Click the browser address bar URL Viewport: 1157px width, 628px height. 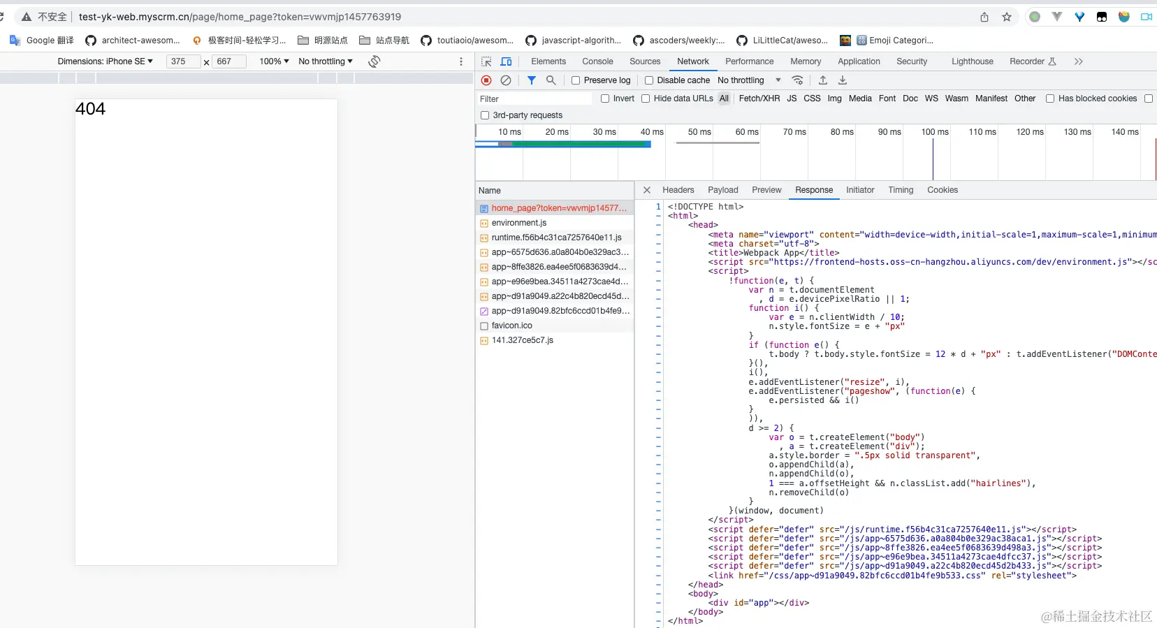click(x=240, y=17)
